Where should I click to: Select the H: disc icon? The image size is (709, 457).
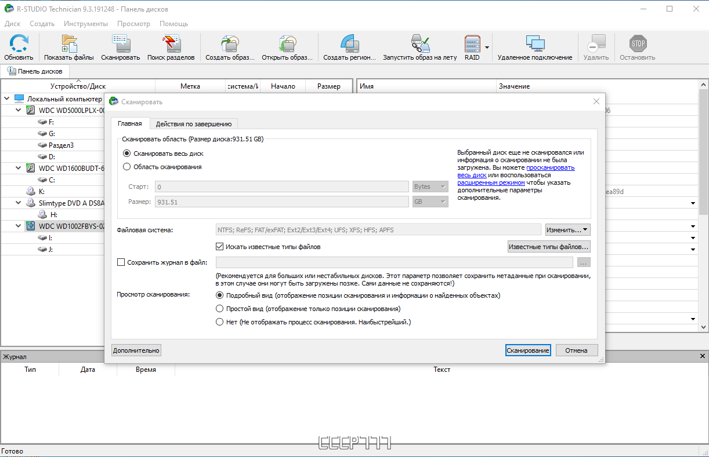coord(42,214)
